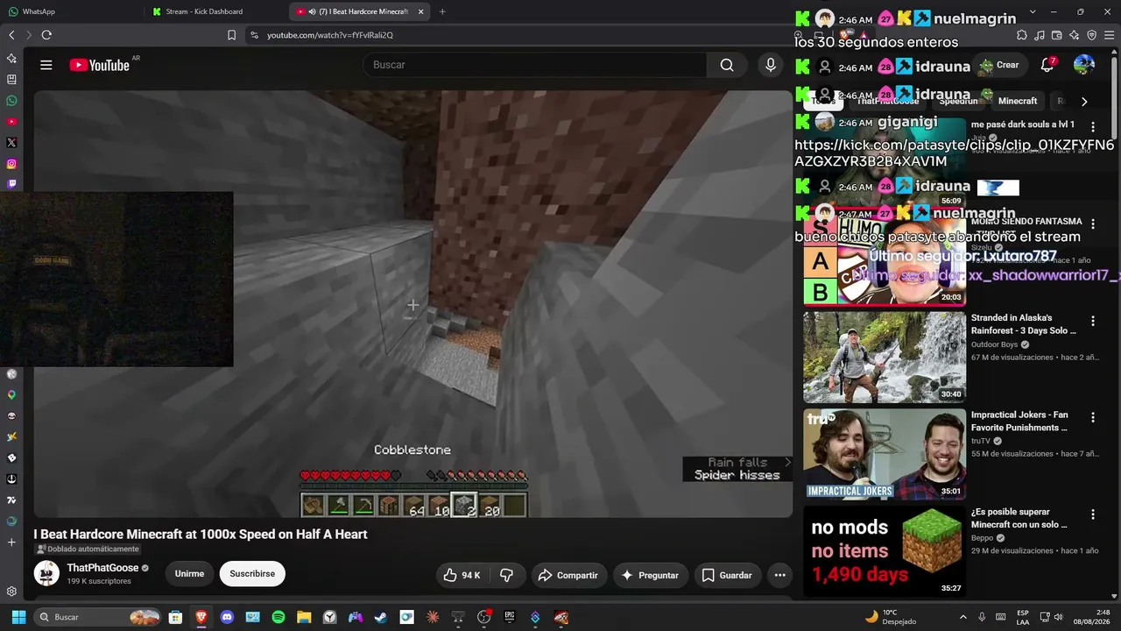The height and width of the screenshot is (631, 1121).
Task: Click the YouTube Buscar search field
Action: pyautogui.click(x=534, y=65)
